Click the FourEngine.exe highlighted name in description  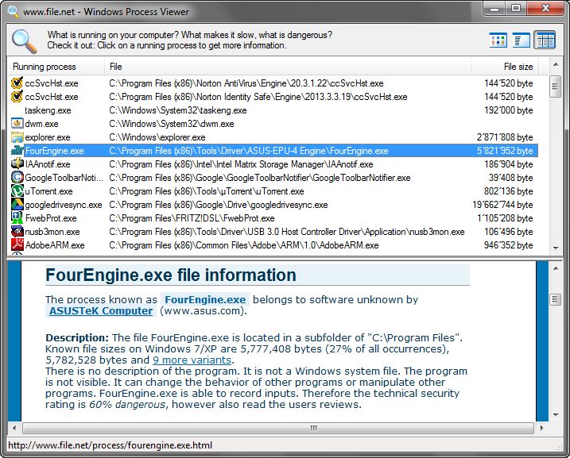(x=205, y=300)
